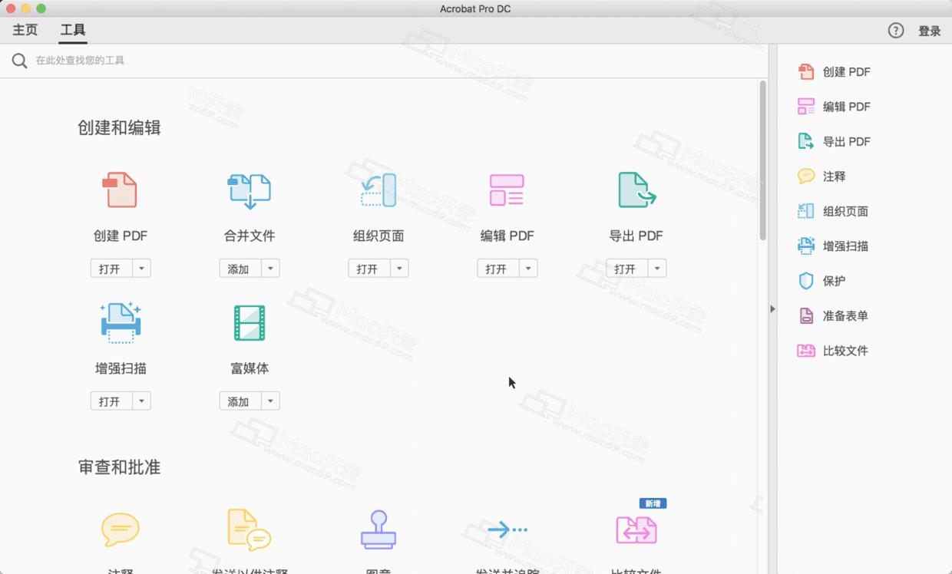The width and height of the screenshot is (952, 574).
Task: Select the 工具 tab
Action: point(72,31)
